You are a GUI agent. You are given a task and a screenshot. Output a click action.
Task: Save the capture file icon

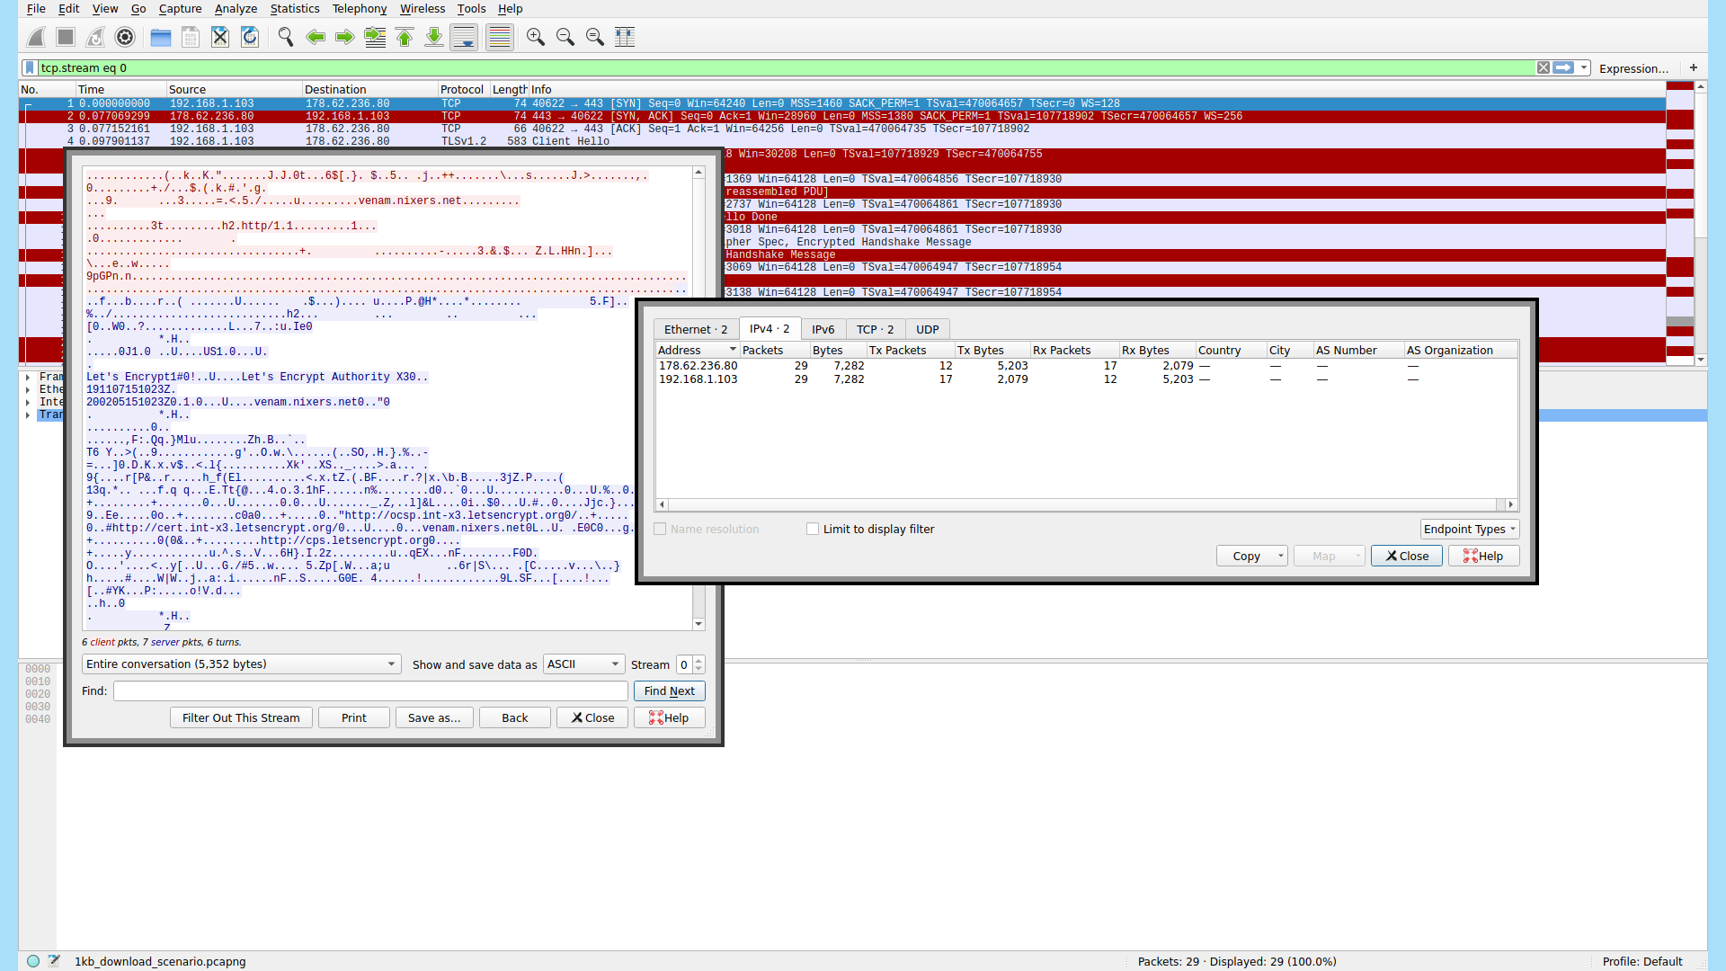tap(191, 37)
